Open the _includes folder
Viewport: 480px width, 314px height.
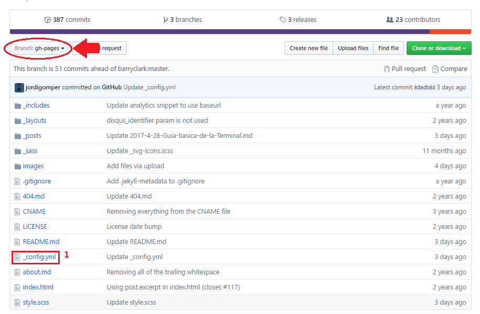36,106
